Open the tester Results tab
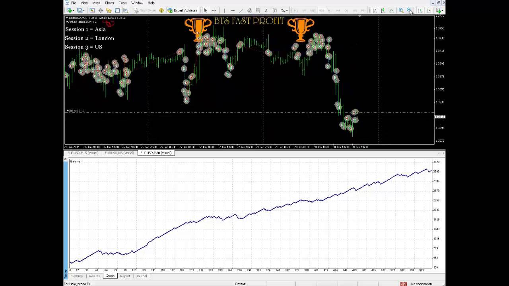The width and height of the screenshot is (509, 286). coord(94,276)
